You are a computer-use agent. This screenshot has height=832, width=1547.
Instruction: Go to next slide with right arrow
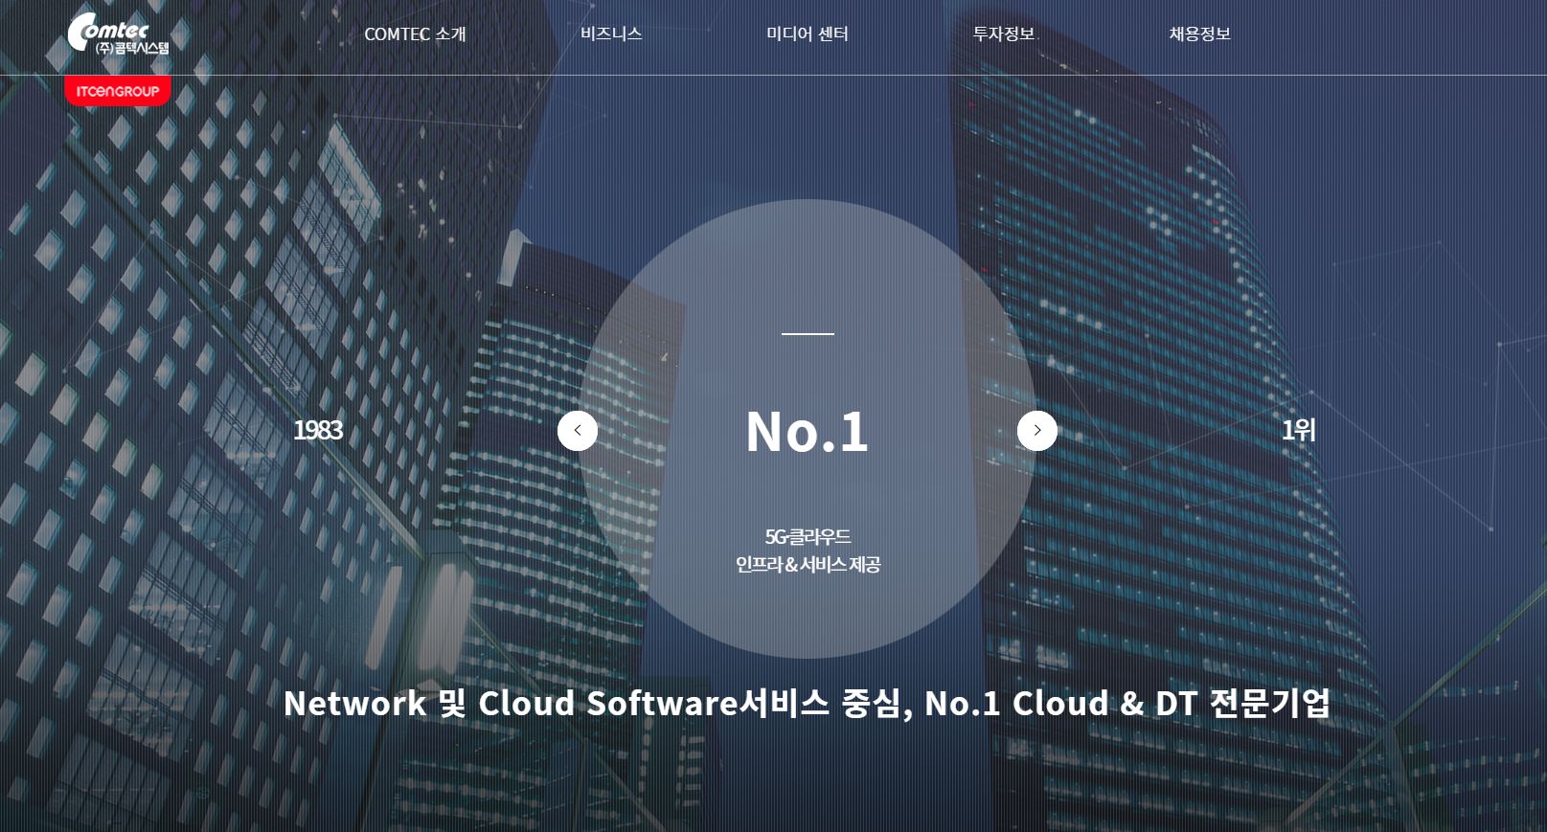tap(1037, 431)
